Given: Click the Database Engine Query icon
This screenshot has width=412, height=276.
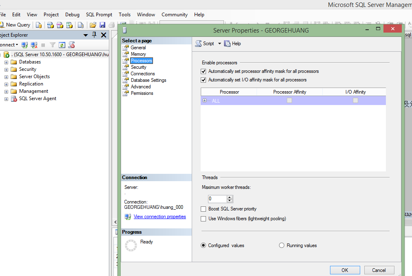Looking at the screenshot, I should (x=39, y=25).
